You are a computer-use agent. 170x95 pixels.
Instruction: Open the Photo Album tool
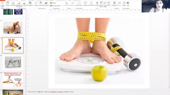click(30, 4)
